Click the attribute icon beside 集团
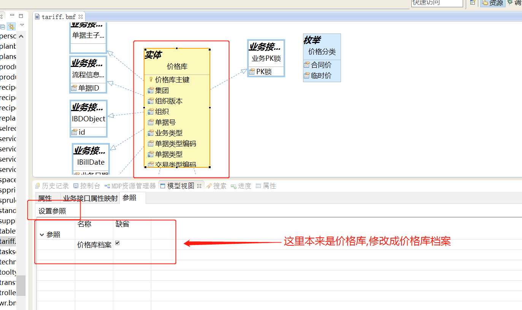Viewport: 522px width, 310px height. [x=151, y=91]
